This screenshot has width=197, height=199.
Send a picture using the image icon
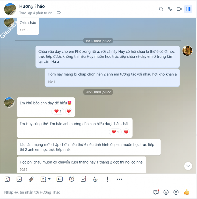click(x=19, y=179)
